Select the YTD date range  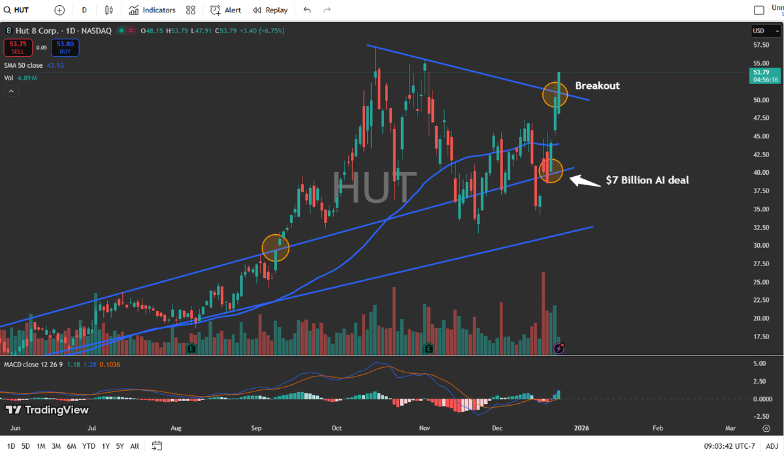tap(89, 446)
